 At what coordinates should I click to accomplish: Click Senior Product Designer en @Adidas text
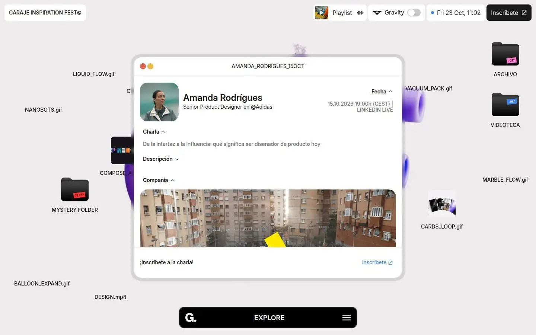pyautogui.click(x=228, y=107)
